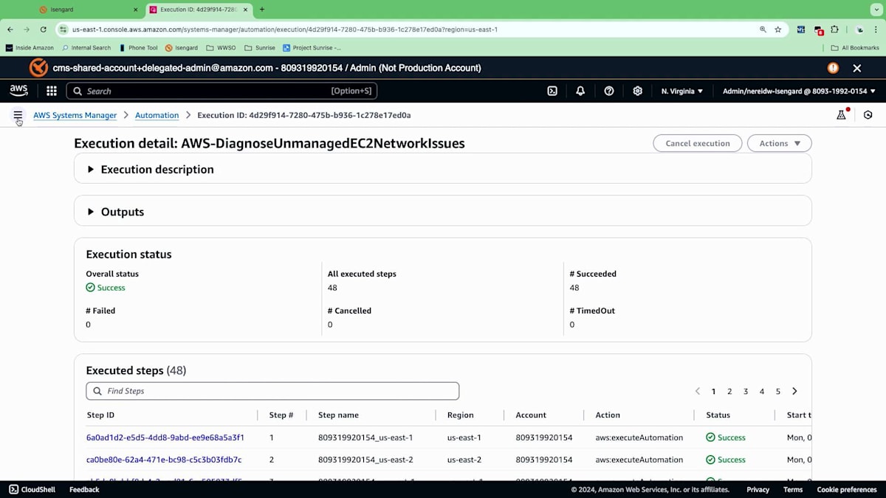
Task: Open the notifications bell
Action: click(x=580, y=91)
